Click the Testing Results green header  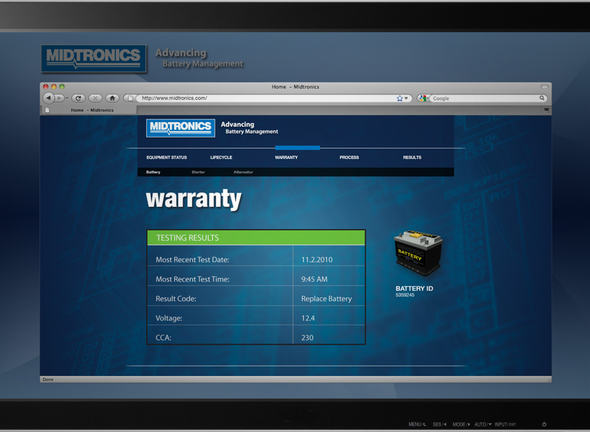(256, 238)
